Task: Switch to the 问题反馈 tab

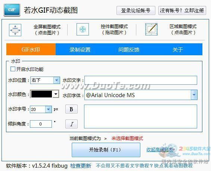Action: (x=129, y=50)
